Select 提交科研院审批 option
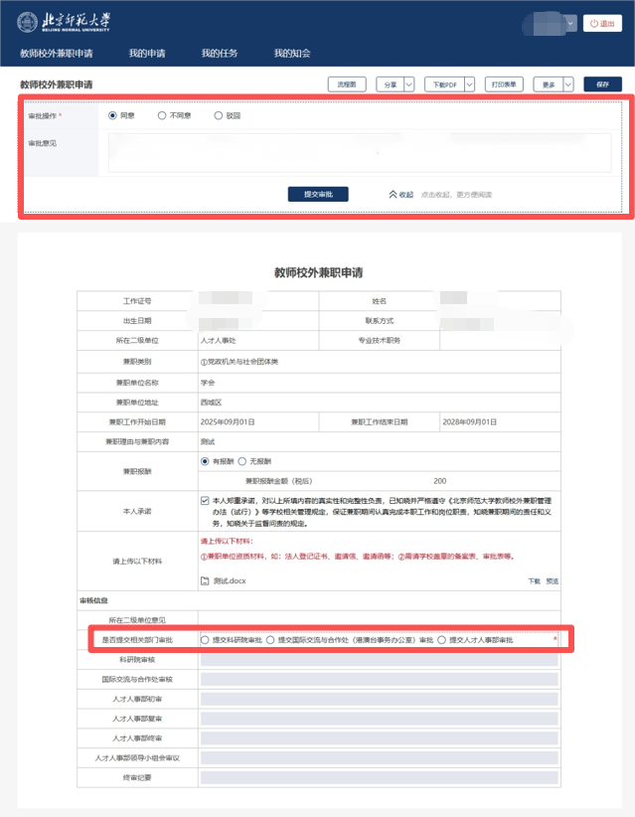635x817 pixels. (x=206, y=640)
